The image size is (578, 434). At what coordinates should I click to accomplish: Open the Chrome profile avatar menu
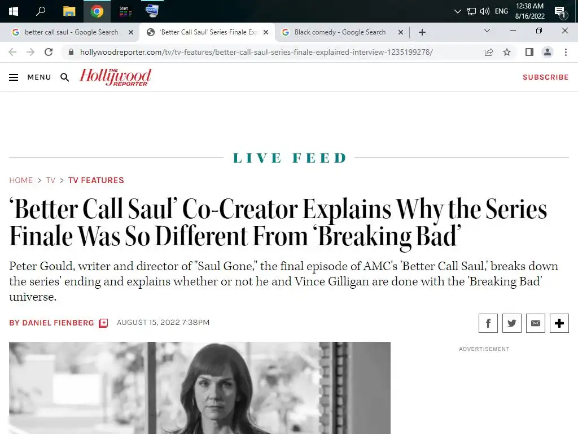[548, 52]
